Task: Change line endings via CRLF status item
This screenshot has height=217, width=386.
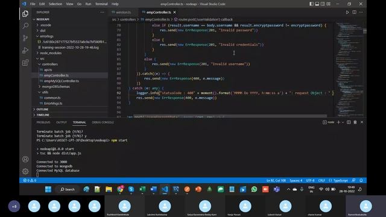Action: click(321, 181)
